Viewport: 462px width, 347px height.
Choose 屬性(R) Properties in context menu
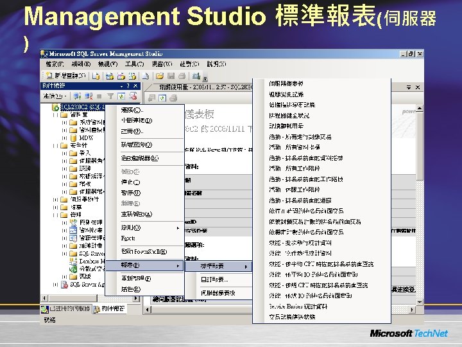[144, 289]
